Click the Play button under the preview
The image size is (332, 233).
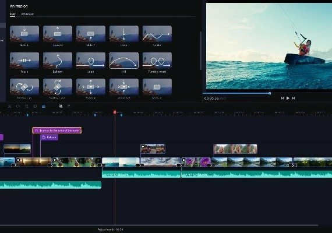coord(288,98)
